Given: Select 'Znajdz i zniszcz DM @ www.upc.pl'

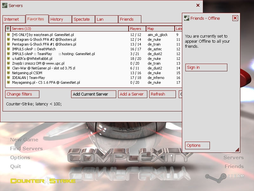Looking at the screenshot, I should click(x=94, y=63).
